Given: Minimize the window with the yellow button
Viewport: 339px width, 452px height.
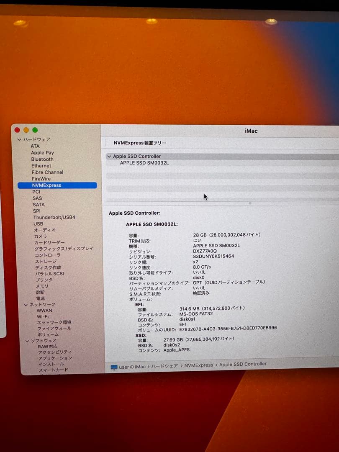Looking at the screenshot, I should click(26, 130).
